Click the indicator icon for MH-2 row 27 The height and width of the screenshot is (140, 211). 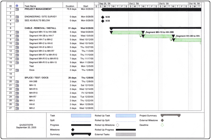pos(17,109)
